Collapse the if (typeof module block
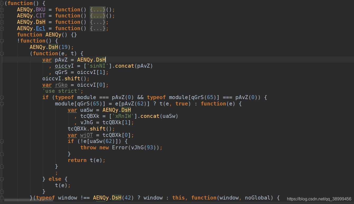The height and width of the screenshot is (204, 354). click(2, 98)
